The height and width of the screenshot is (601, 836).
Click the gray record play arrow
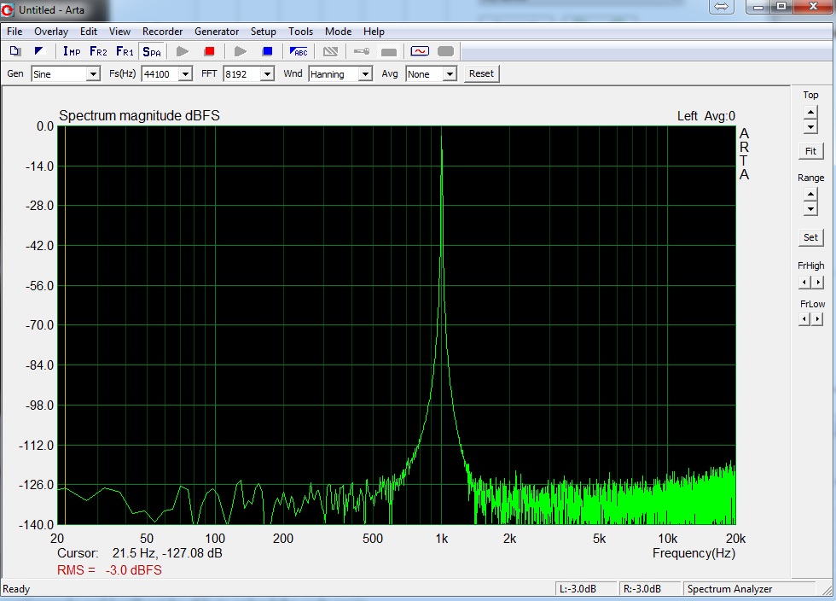tap(183, 51)
